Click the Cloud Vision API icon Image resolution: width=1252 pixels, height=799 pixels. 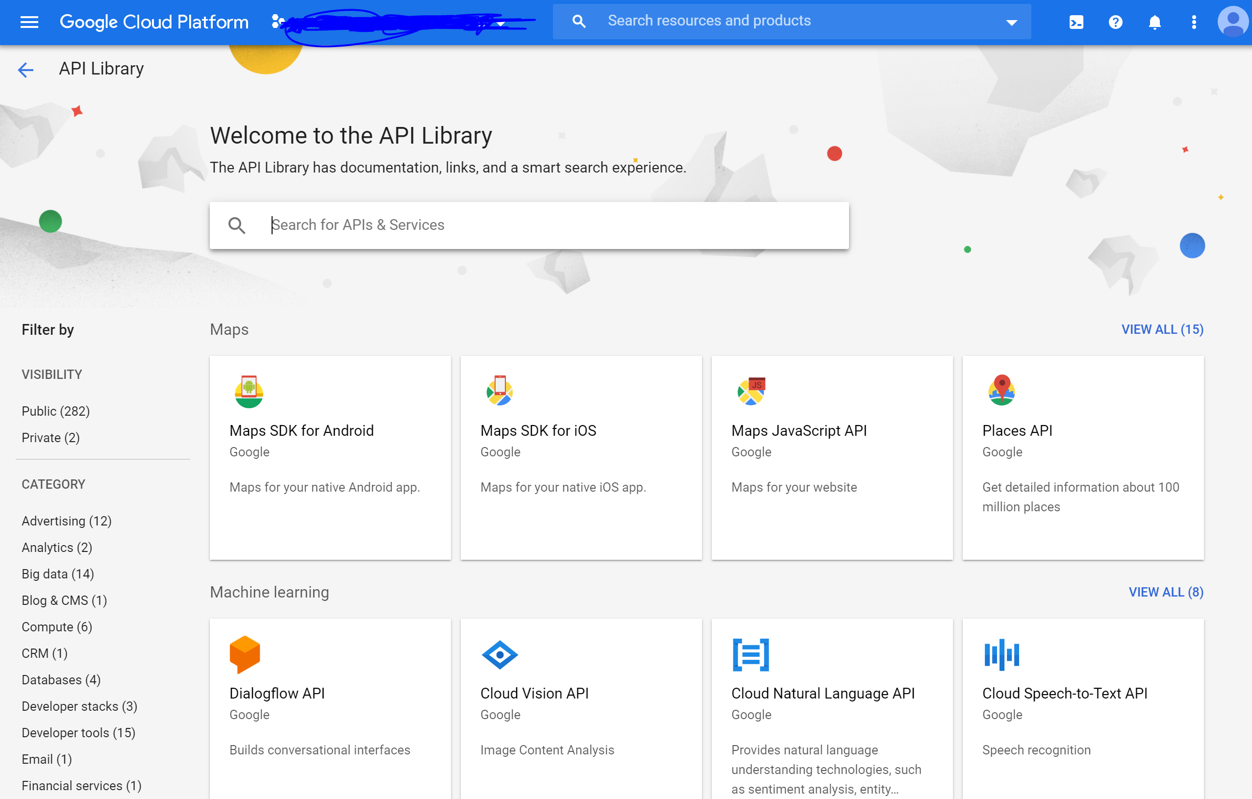(x=499, y=654)
